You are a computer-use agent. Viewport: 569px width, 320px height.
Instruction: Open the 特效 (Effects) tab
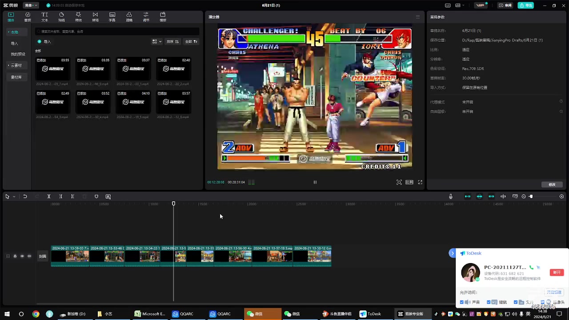(x=78, y=17)
